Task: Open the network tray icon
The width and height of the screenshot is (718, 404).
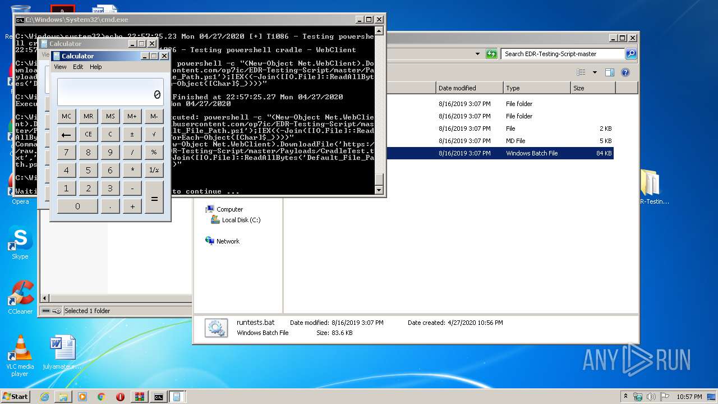Action: point(638,397)
